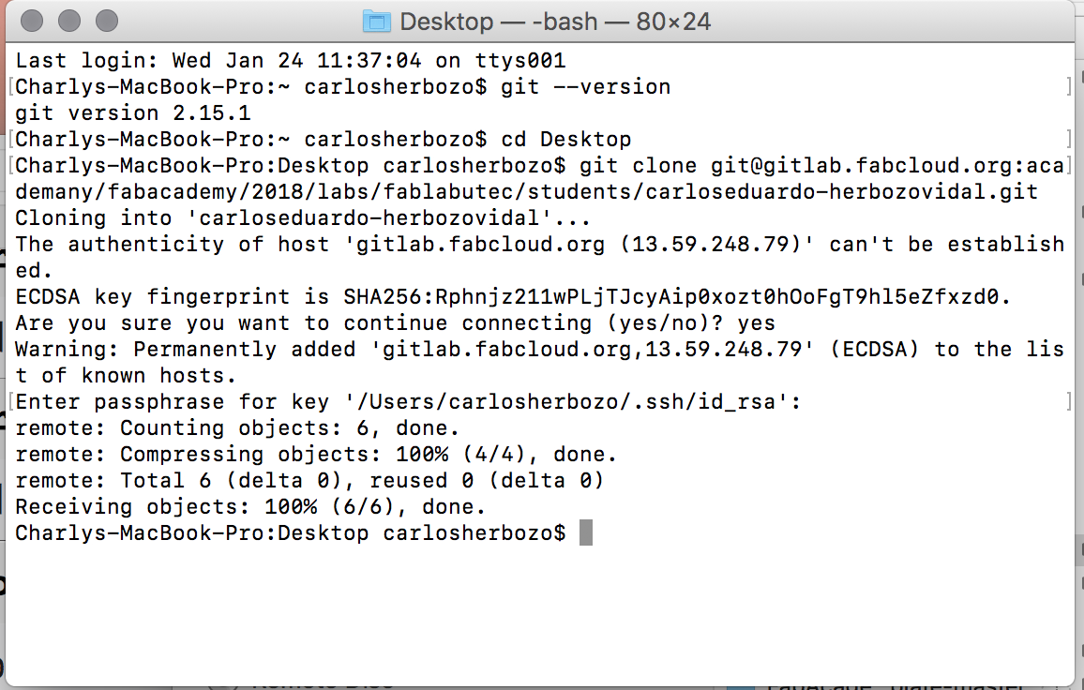Click the block cursor at the last prompt
The width and height of the screenshot is (1084, 690).
(x=586, y=533)
